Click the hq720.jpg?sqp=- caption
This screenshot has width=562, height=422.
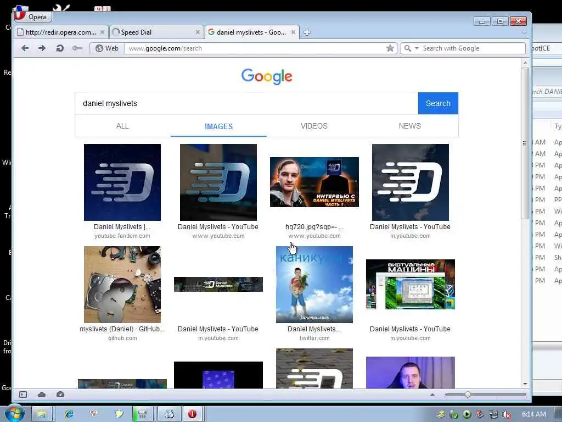coord(314,227)
